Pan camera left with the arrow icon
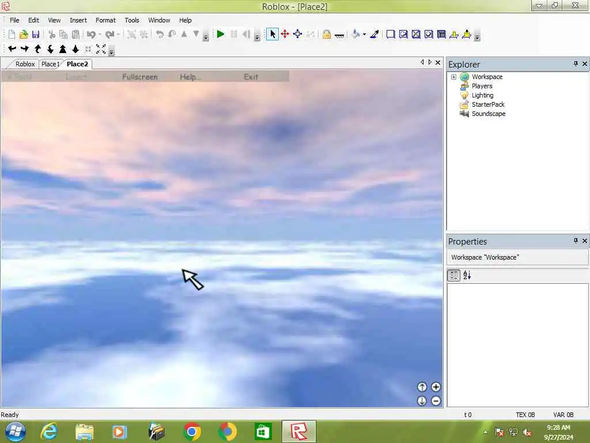Viewport: 590px width, 443px height. (12, 48)
